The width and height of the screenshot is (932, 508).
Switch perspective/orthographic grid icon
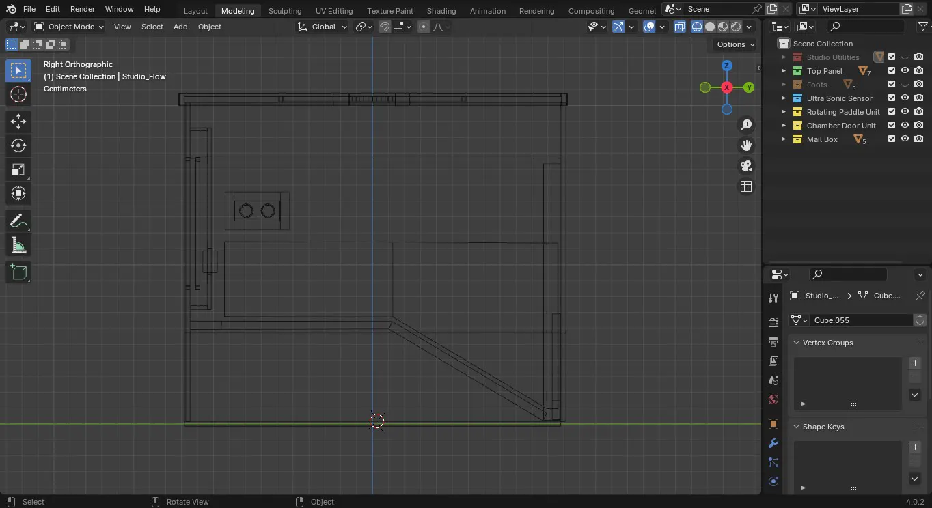[746, 186]
